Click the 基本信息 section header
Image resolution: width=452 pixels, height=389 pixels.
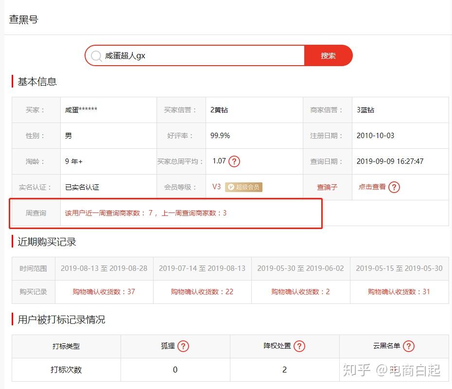pyautogui.click(x=37, y=81)
